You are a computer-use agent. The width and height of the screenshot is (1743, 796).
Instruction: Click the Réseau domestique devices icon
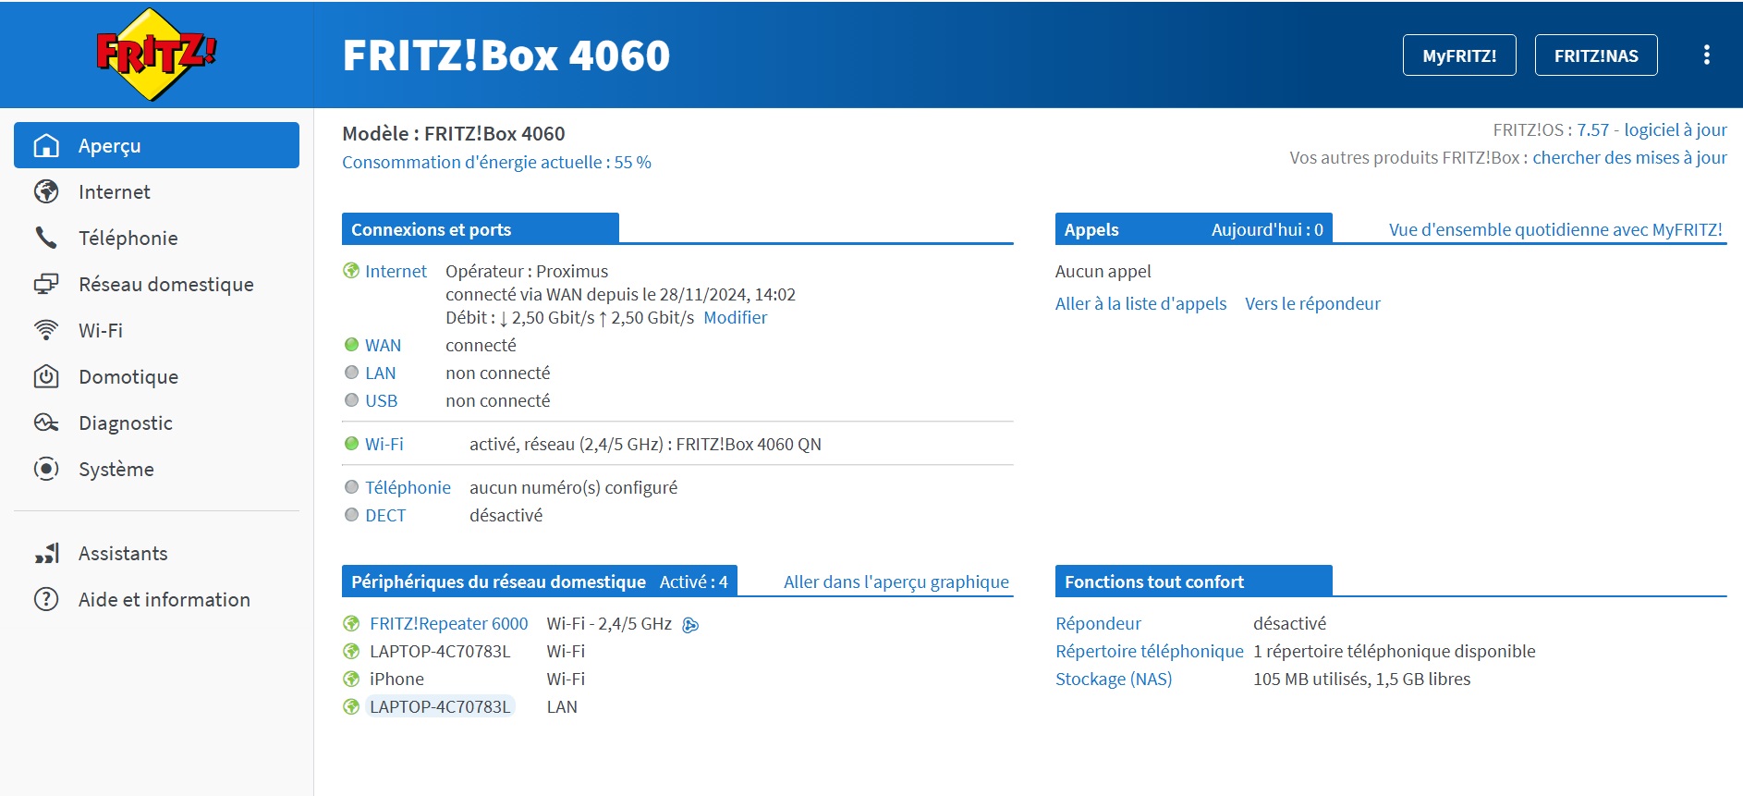(x=46, y=284)
